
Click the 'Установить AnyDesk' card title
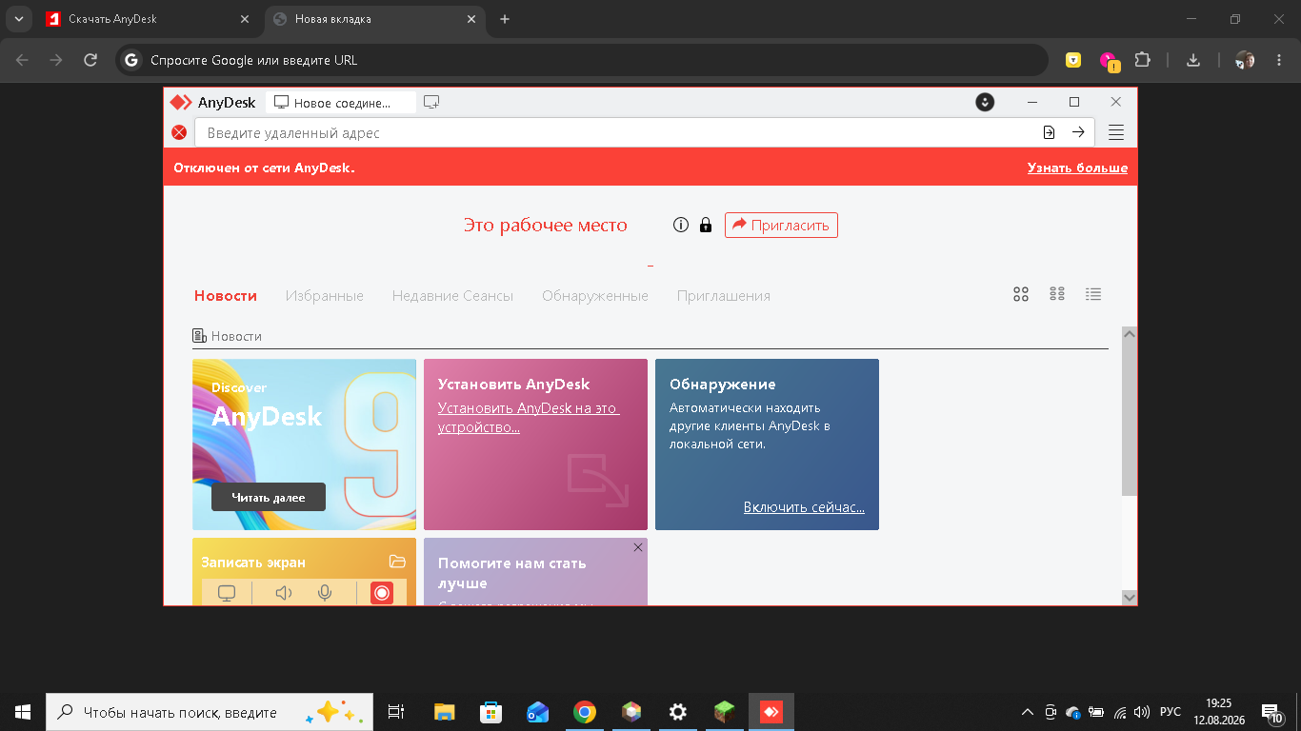click(x=514, y=385)
